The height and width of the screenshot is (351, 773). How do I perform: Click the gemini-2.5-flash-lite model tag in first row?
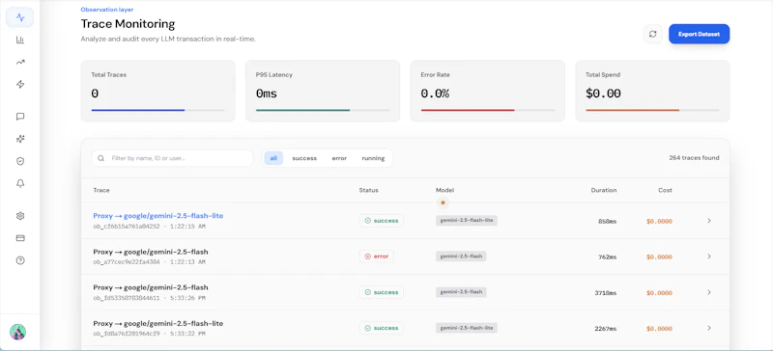(x=467, y=221)
